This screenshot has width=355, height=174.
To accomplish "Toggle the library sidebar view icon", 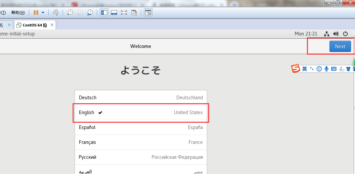I will (104, 13).
